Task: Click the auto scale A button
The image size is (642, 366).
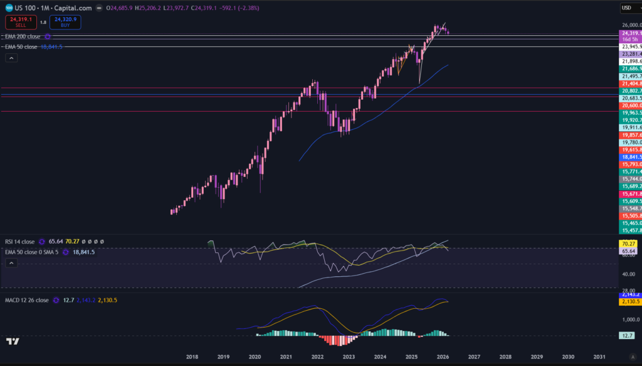Action: point(633,357)
